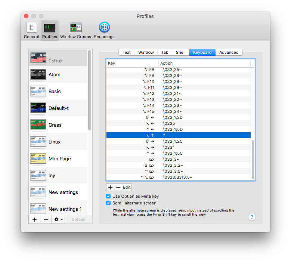Select the \033\033[3;5~ mapping row
Image resolution: width=291 pixels, height=262 pixels.
[178, 177]
